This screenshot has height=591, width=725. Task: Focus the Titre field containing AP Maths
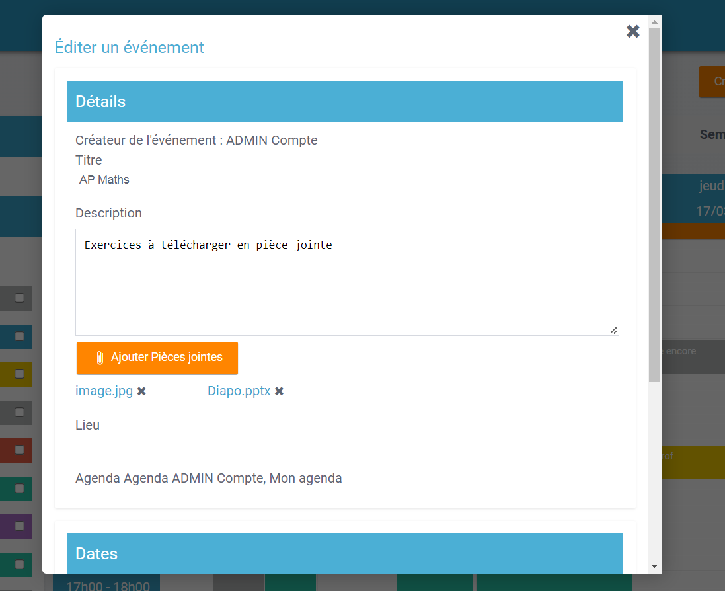coord(347,180)
